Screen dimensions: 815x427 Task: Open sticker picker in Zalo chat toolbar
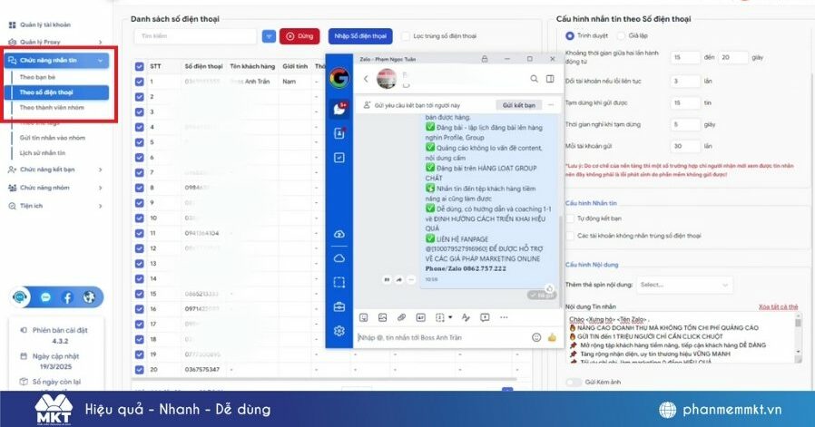[x=363, y=317]
